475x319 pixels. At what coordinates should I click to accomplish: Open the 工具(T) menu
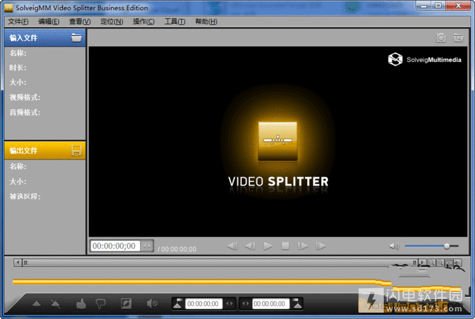click(175, 22)
